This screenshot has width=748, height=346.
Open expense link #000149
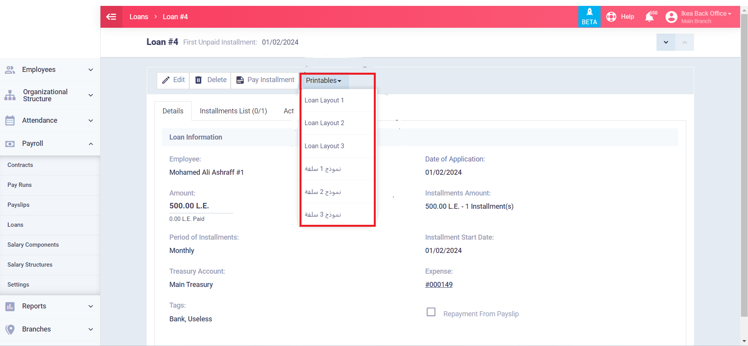439,285
